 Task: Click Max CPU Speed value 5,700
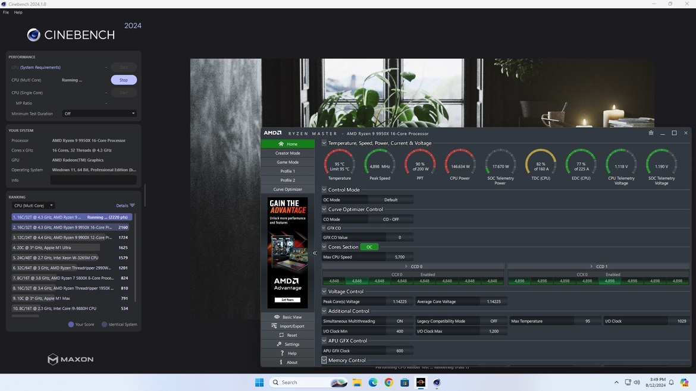(x=400, y=257)
